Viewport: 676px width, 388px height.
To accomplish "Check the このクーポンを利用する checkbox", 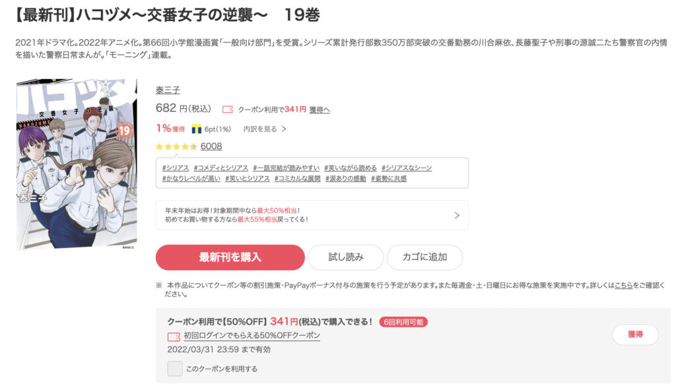I will click(174, 369).
